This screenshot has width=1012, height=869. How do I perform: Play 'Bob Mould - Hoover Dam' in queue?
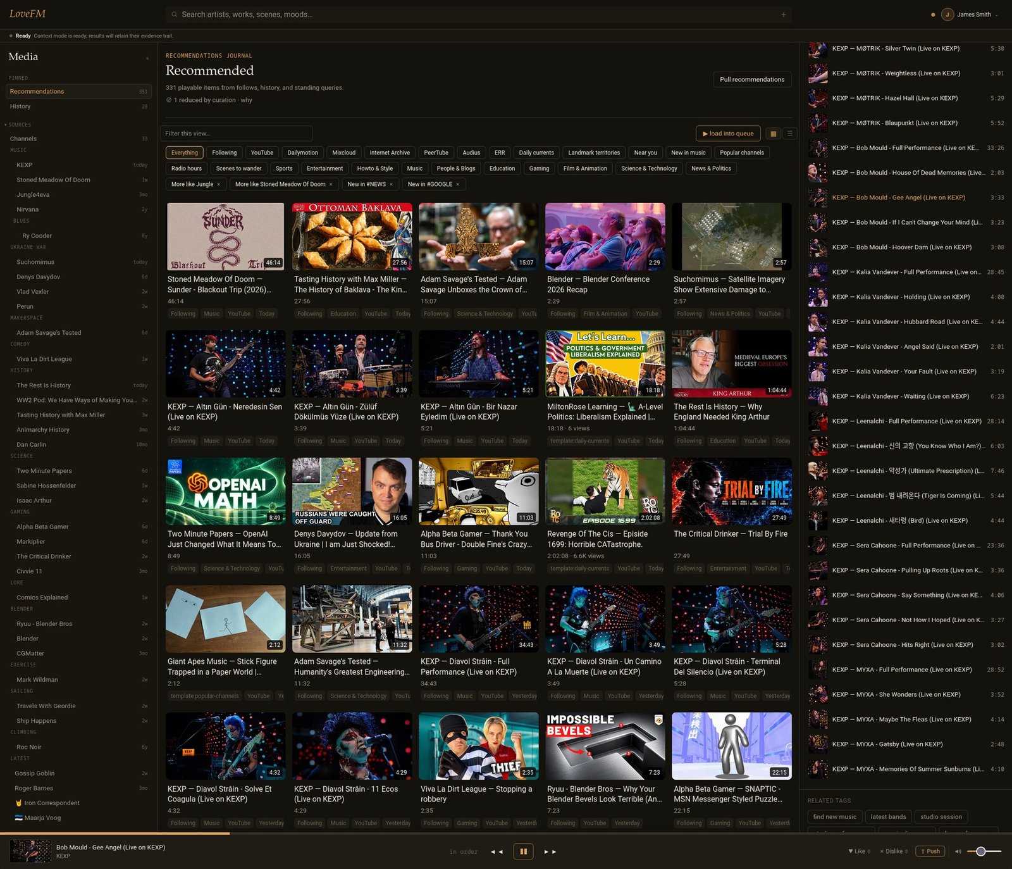pos(906,247)
